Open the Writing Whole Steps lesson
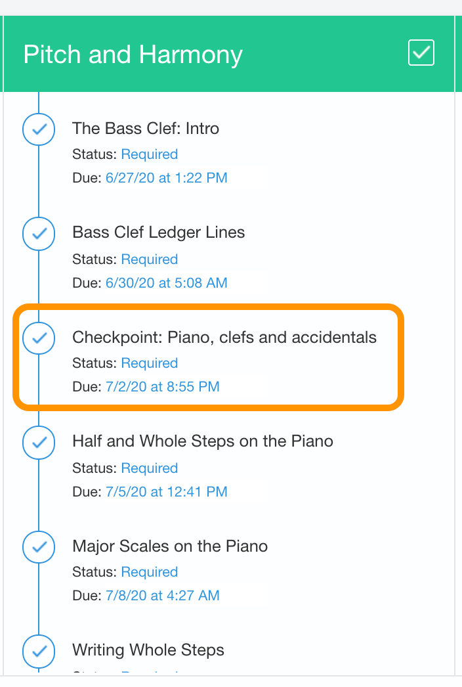 [x=148, y=650]
